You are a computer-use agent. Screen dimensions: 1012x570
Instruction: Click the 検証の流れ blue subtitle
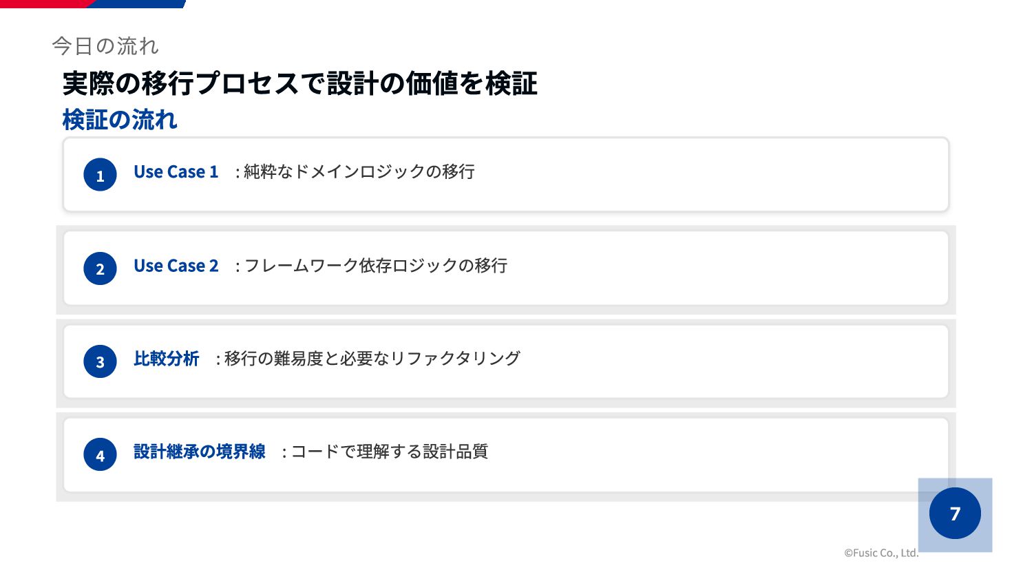point(120,120)
